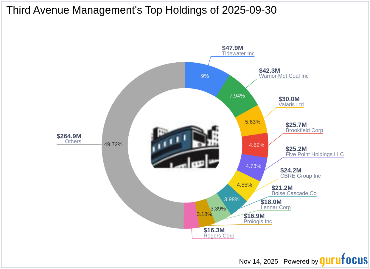
Task: Select the blue Tidewater Inc pie segment
Action: coord(205,76)
